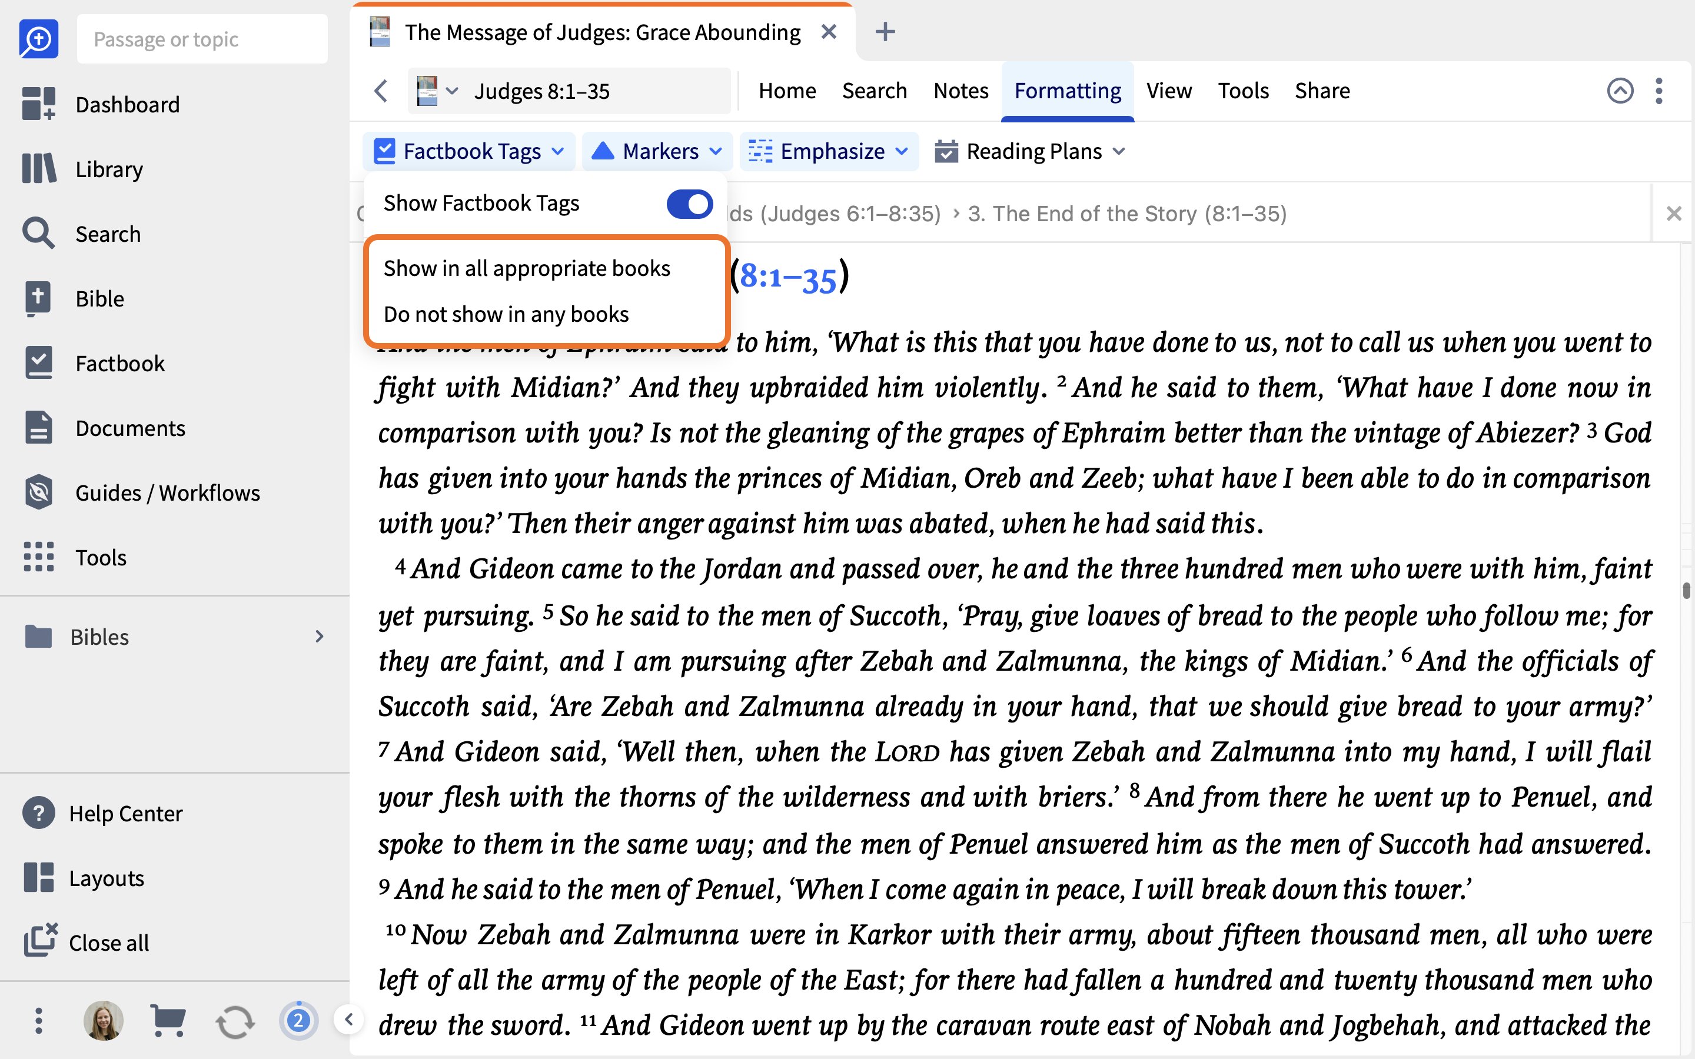The height and width of the screenshot is (1059, 1695).
Task: Click the 'Show Factbook Tags' label text
Action: [481, 203]
